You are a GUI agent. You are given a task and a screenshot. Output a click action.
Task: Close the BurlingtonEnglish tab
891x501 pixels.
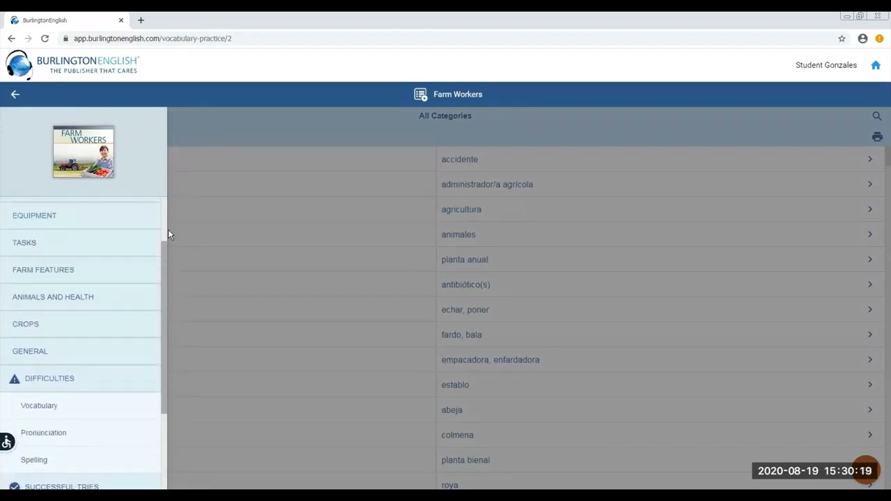pos(120,20)
